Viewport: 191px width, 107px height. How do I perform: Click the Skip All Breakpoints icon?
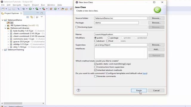pos(19,9)
